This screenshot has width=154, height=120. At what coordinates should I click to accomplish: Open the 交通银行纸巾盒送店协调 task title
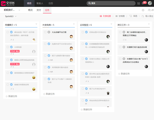tap(137, 47)
